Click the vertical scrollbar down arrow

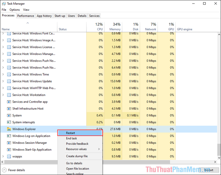[219, 158]
